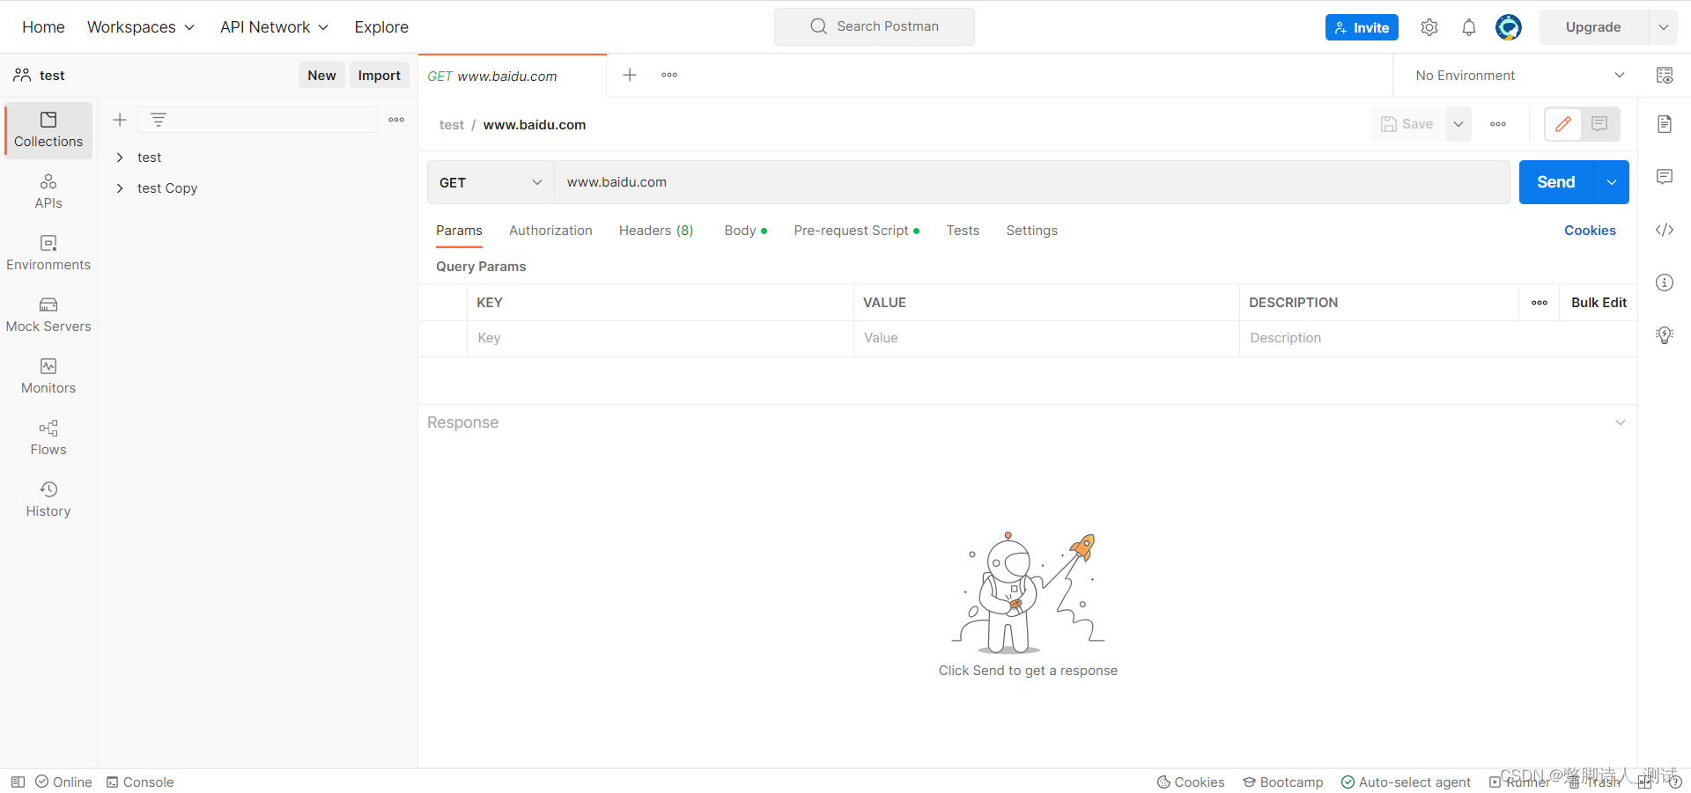
Task: Focus the Search Postman field
Action: [x=875, y=26]
